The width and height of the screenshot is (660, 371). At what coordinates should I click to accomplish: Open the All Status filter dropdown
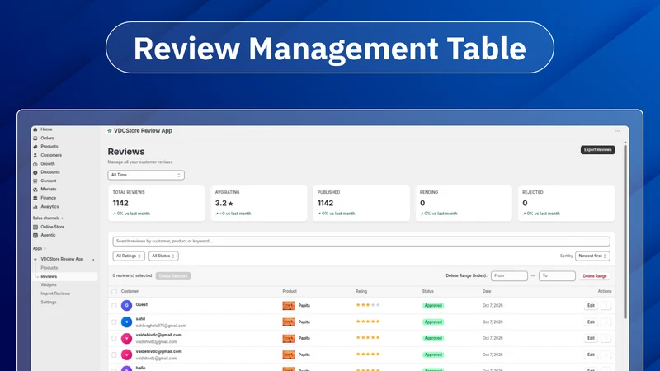tap(163, 256)
